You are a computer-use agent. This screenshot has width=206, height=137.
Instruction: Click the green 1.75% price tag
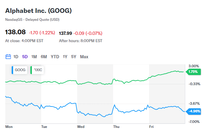(193, 72)
